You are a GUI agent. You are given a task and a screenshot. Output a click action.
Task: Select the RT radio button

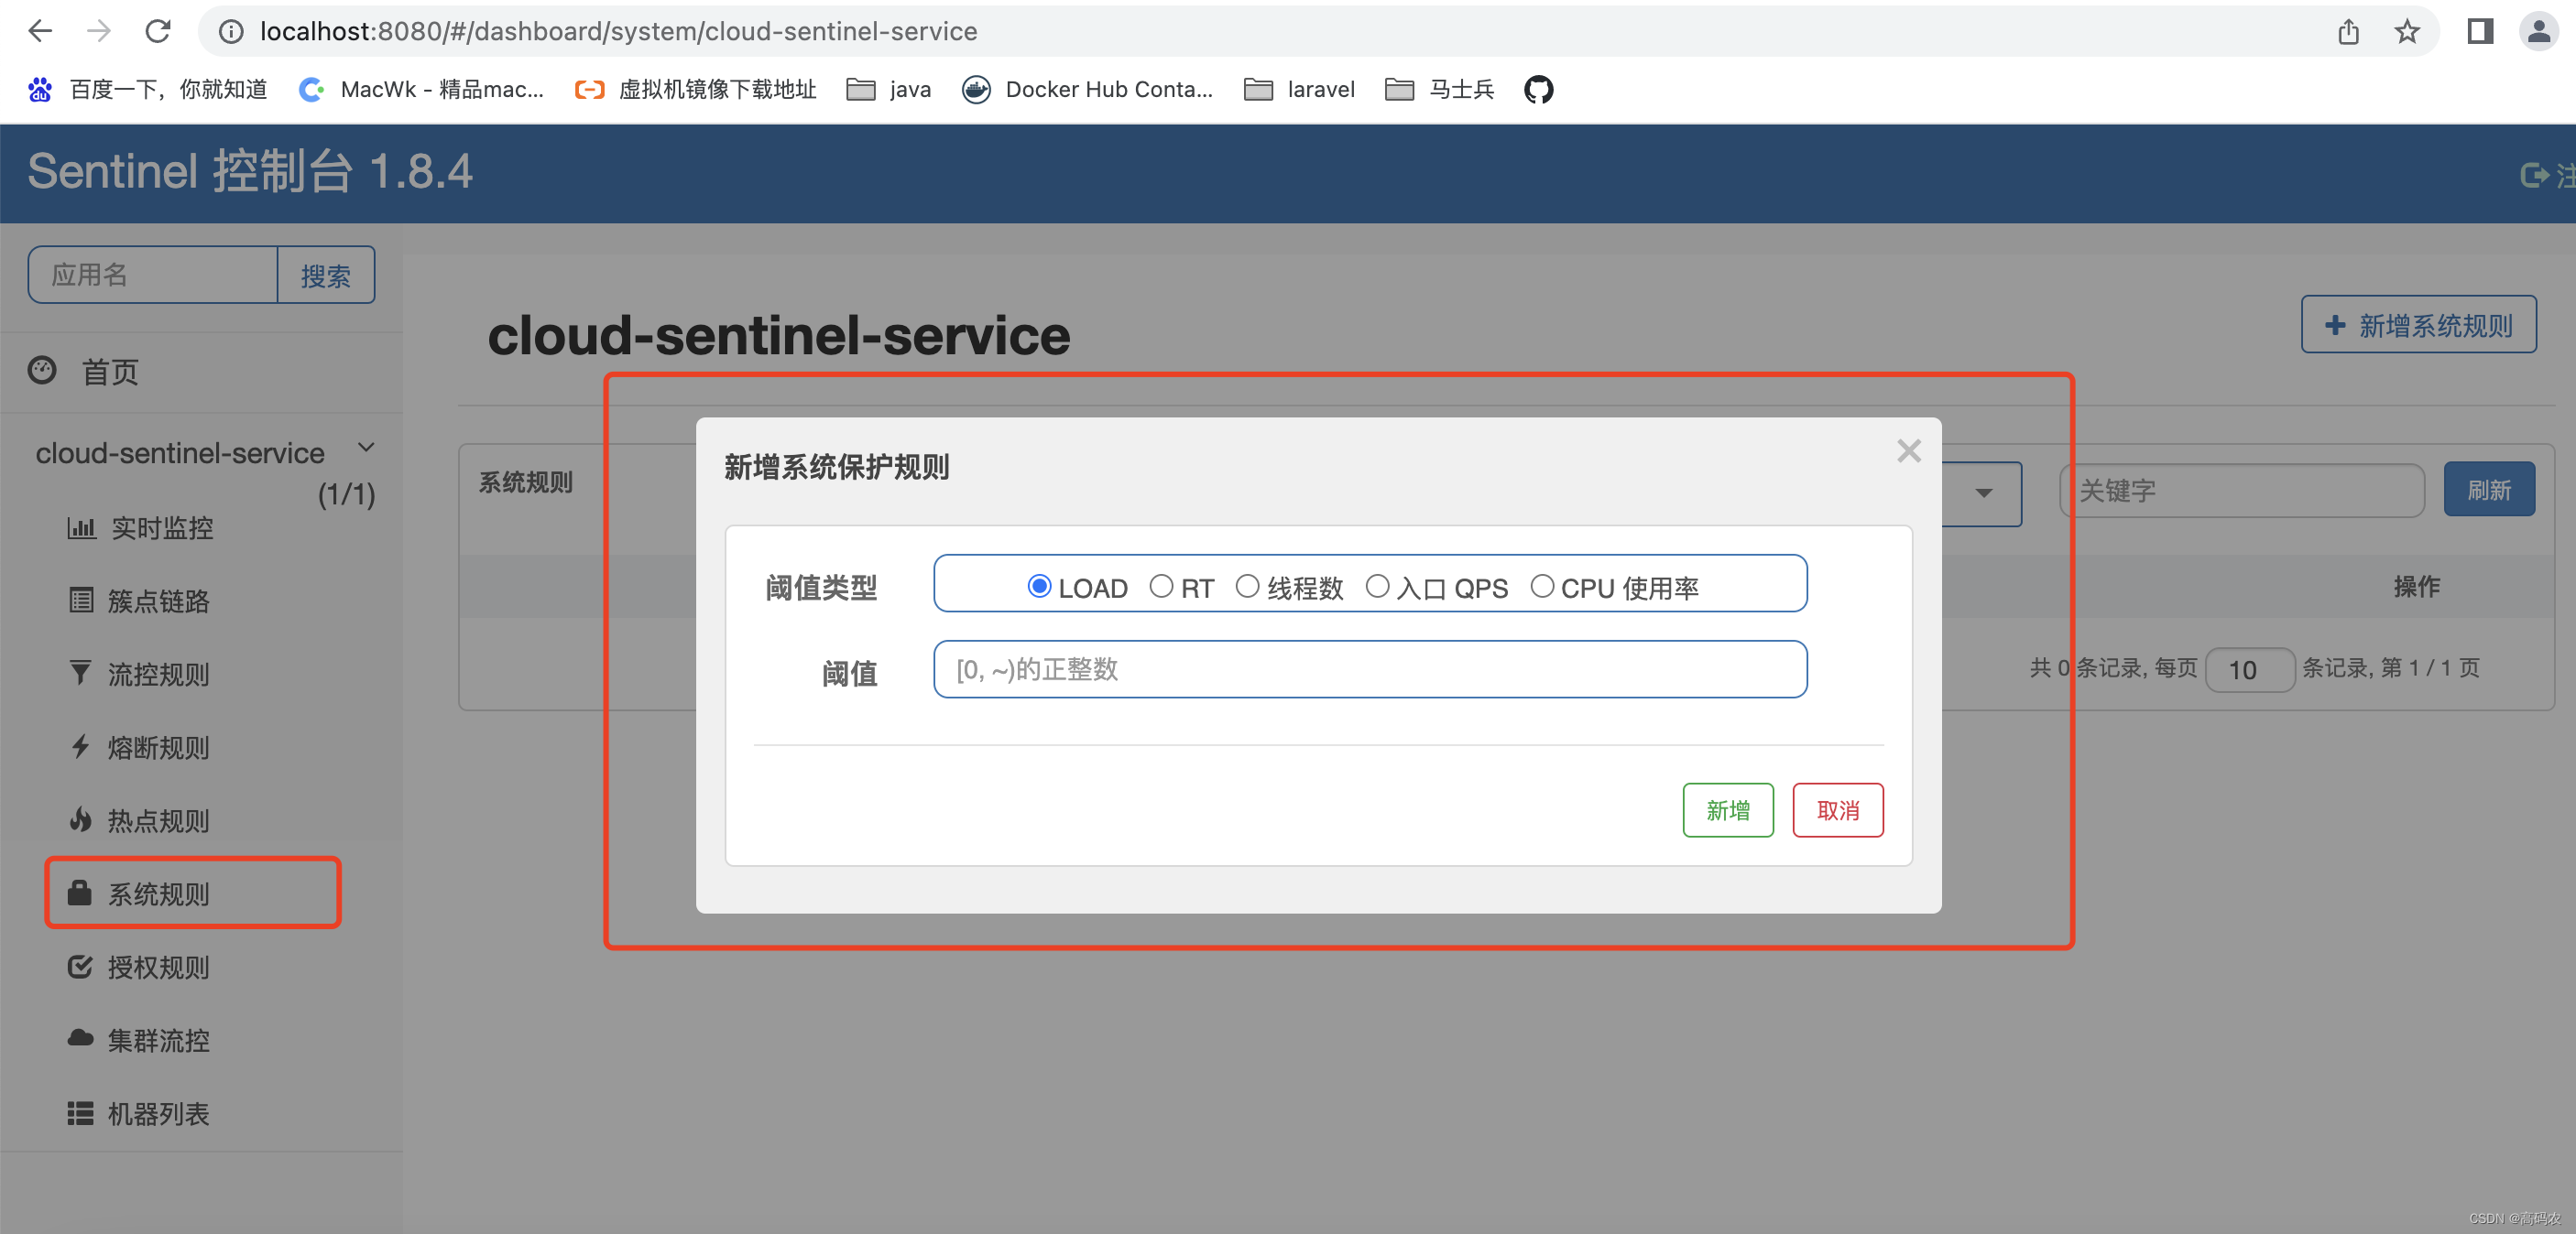coord(1160,586)
